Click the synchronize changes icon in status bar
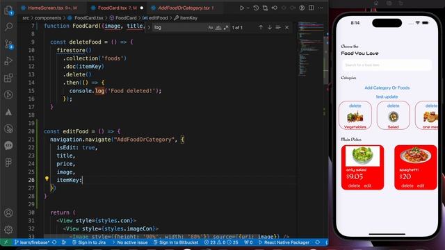Screen dimensions: 445x250 click(x=54, y=242)
